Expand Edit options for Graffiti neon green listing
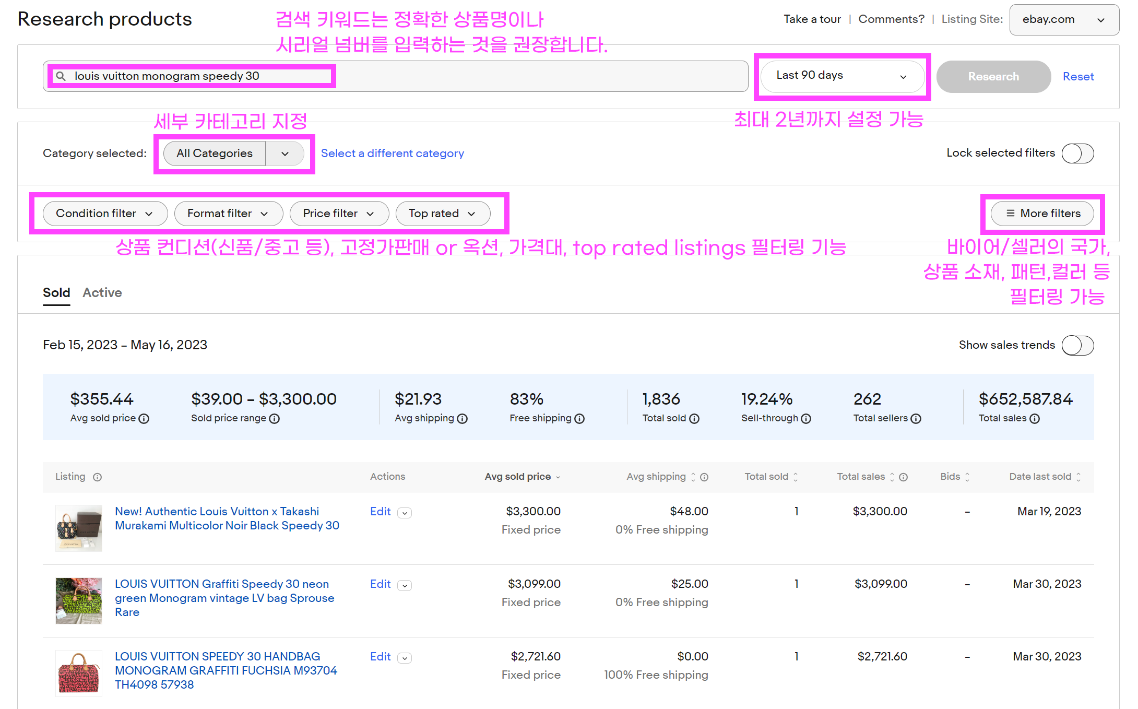Viewport: 1138px width, 709px height. tap(405, 586)
